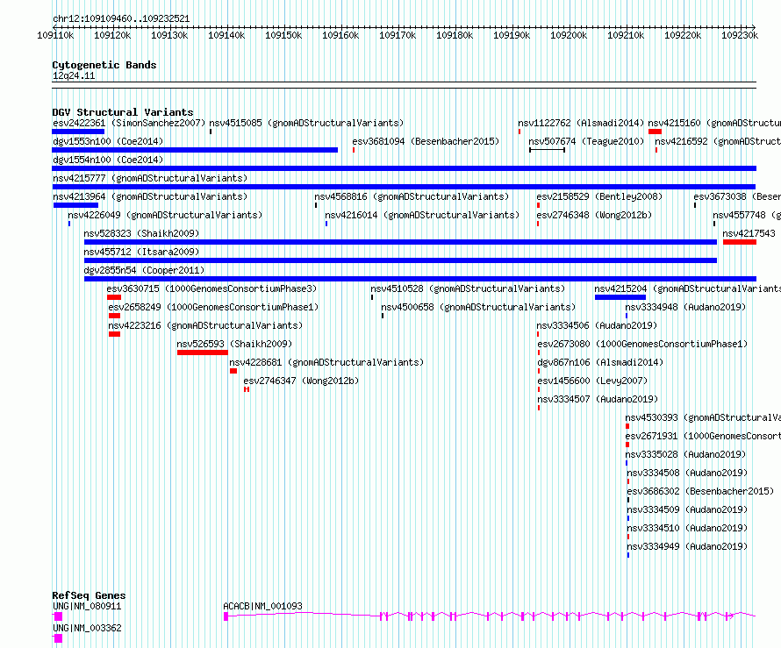
Task: Click the nsv1122762 (Alsmadi2014) label
Action: click(581, 123)
